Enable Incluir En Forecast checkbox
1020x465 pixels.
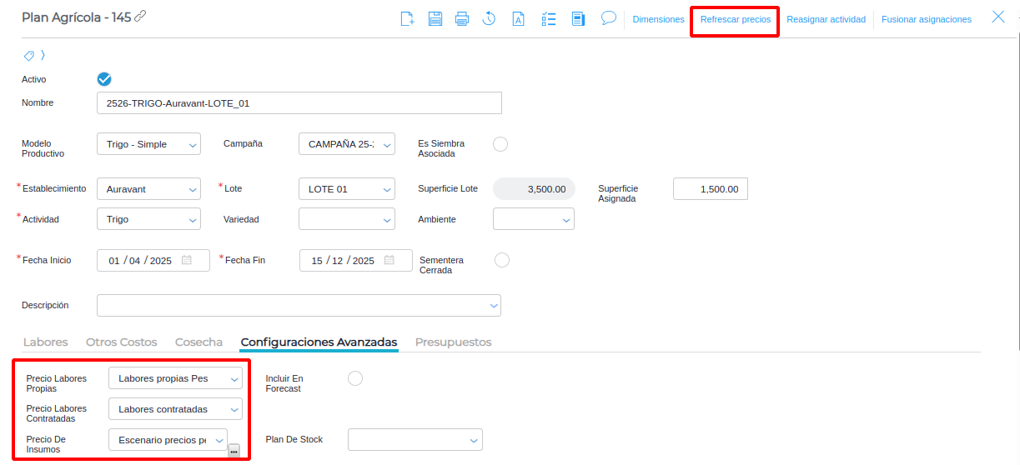(355, 378)
